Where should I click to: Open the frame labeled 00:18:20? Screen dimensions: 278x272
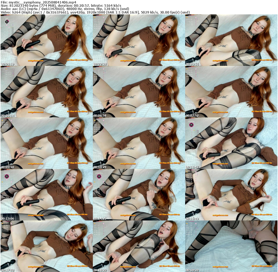pos(139,246)
